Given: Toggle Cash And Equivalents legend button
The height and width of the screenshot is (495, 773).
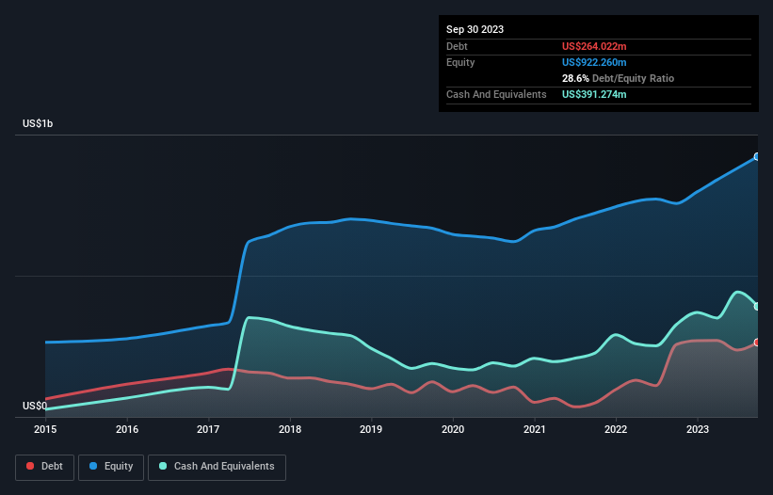Looking at the screenshot, I should point(217,467).
